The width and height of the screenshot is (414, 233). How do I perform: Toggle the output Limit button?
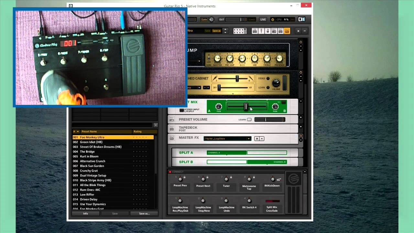252,19
